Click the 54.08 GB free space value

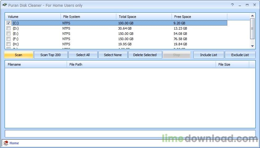tap(180, 34)
